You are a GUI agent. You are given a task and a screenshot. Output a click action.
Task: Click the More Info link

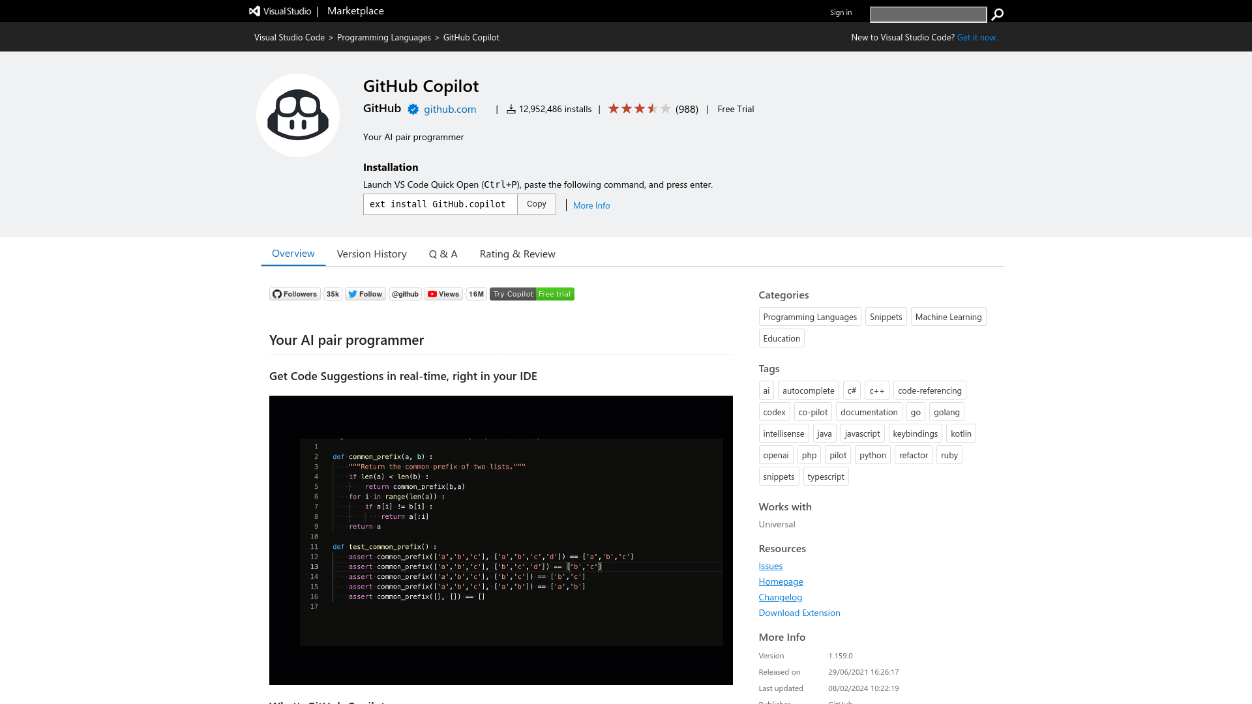click(x=591, y=205)
